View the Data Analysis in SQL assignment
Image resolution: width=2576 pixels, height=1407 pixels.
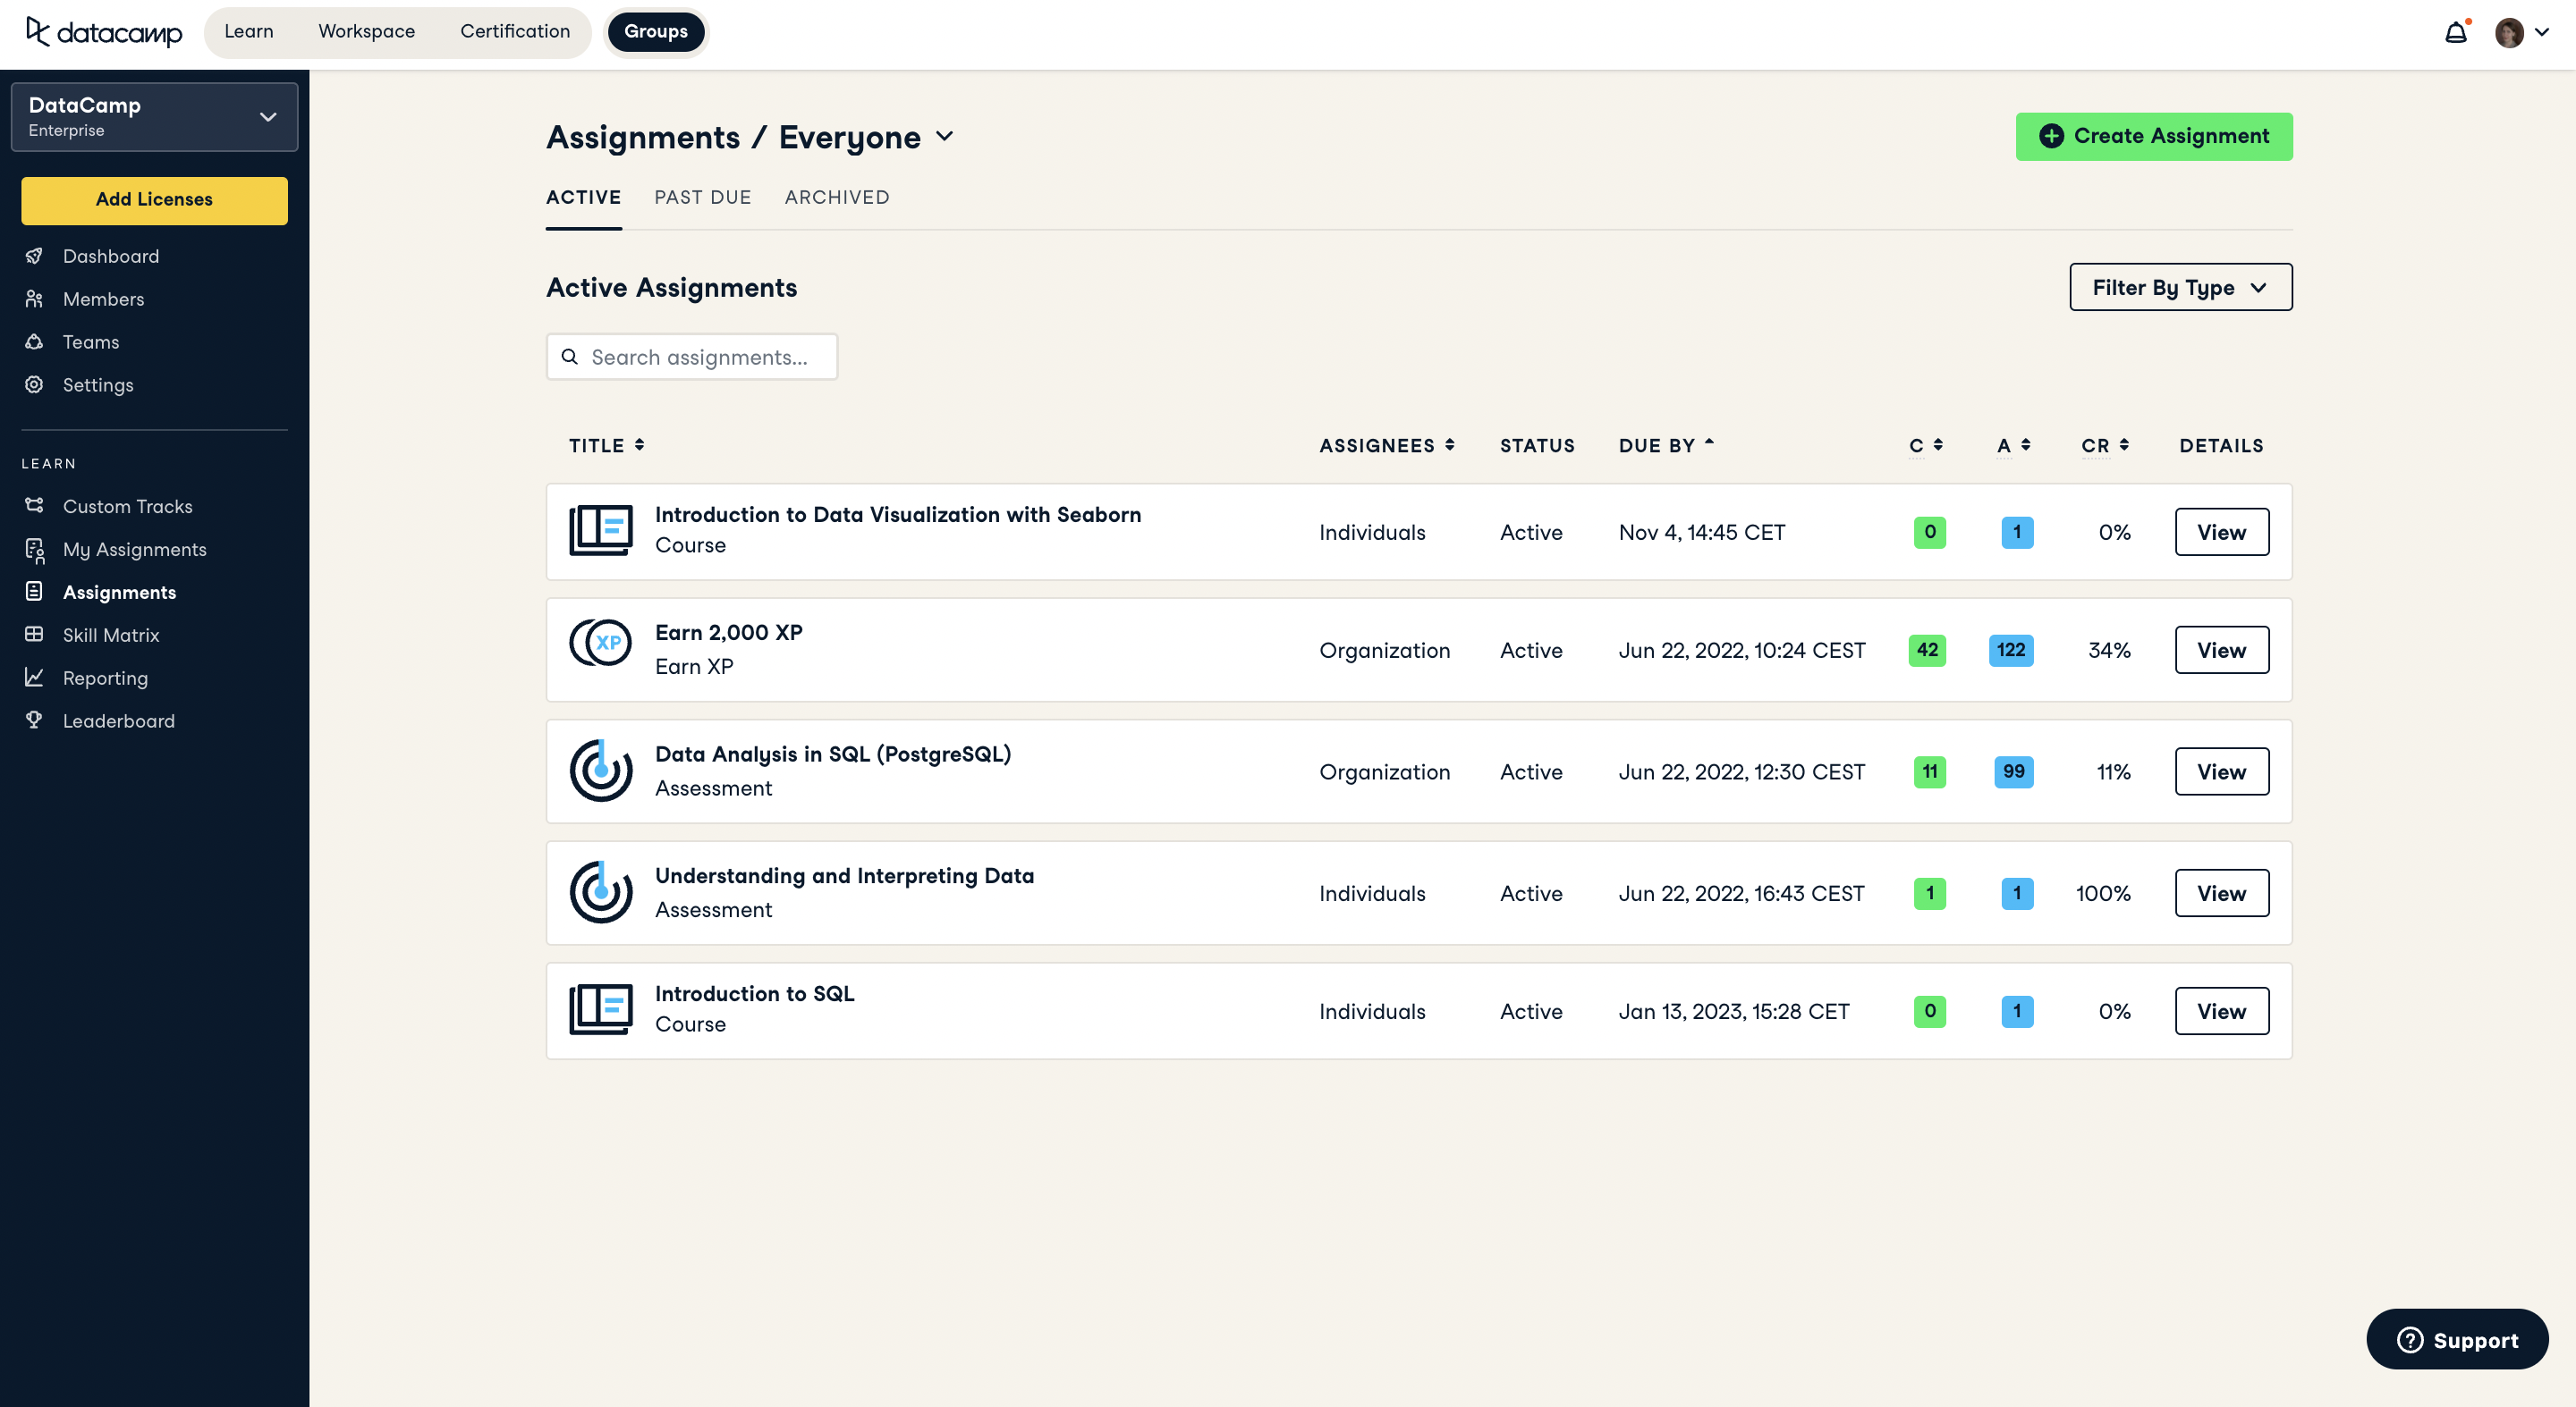2221,771
